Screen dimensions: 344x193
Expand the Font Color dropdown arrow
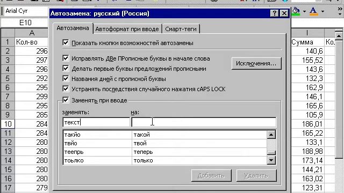[322, 11]
